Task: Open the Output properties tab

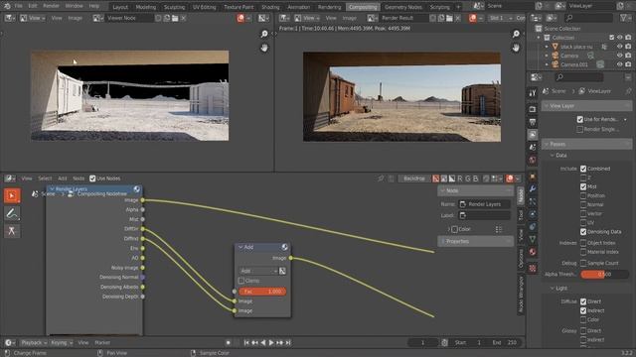Action: 533,122
